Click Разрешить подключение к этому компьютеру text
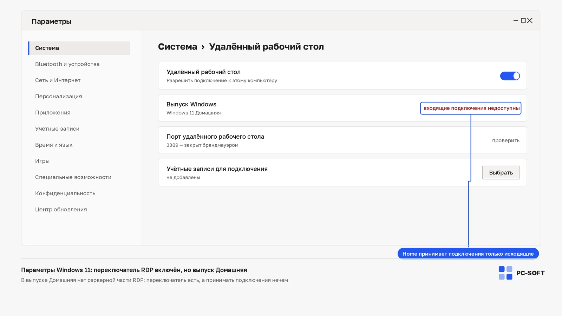 (222, 80)
